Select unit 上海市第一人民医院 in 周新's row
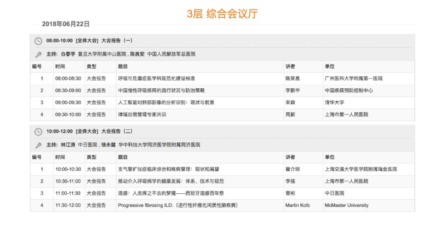Image resolution: width=442 pixels, height=229 pixels. [x=346, y=114]
